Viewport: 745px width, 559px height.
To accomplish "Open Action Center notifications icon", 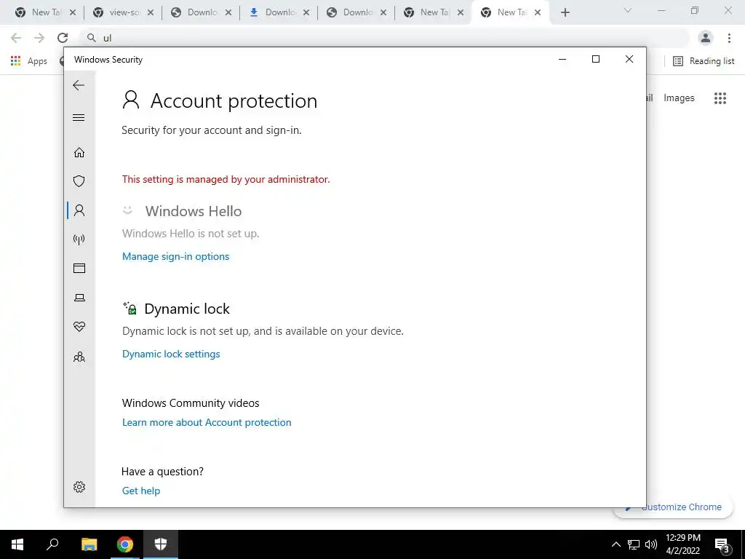I will coord(722,544).
